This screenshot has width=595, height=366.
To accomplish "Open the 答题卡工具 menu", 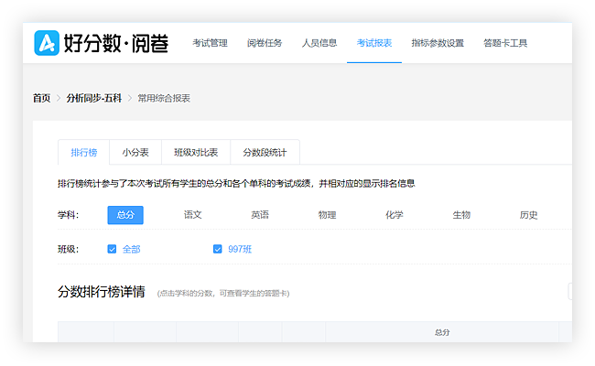I will tap(505, 43).
